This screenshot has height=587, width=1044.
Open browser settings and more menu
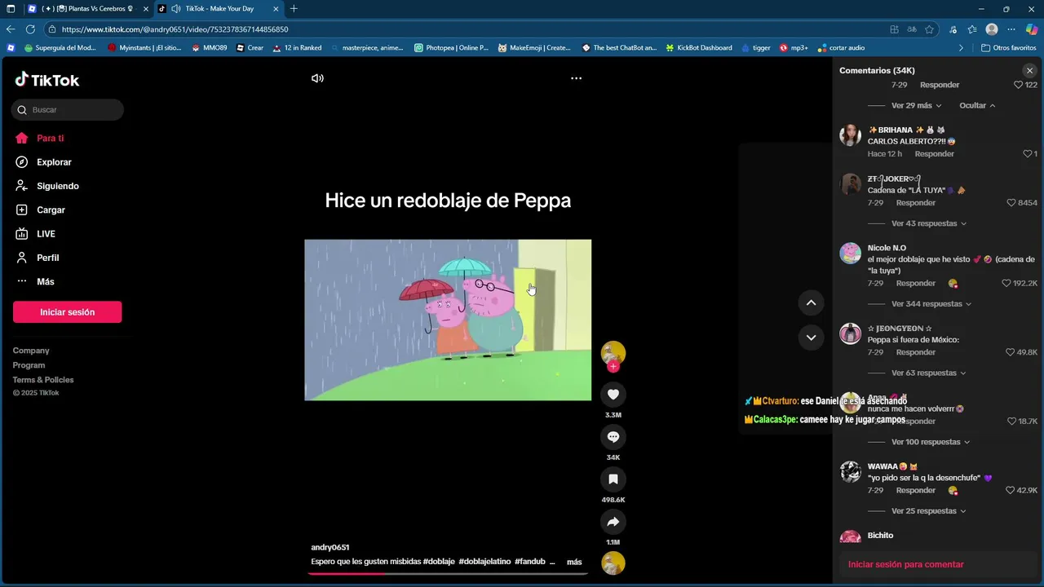point(1011,29)
